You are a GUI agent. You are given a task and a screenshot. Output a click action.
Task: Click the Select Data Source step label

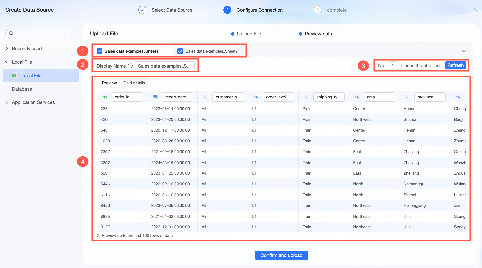(x=172, y=10)
